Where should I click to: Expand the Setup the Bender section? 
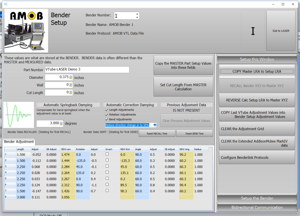click(257, 198)
